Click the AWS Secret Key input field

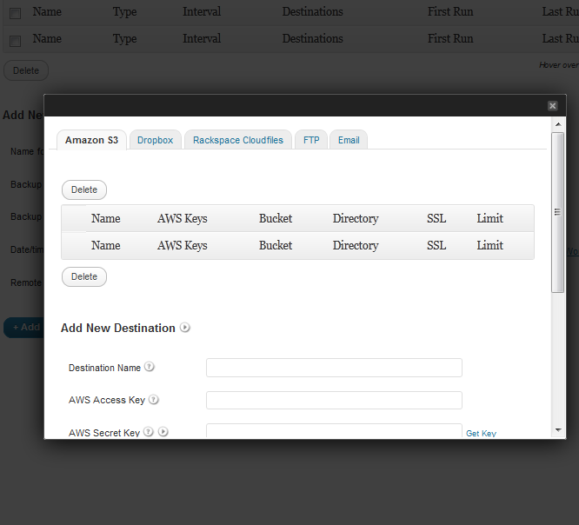(x=334, y=430)
